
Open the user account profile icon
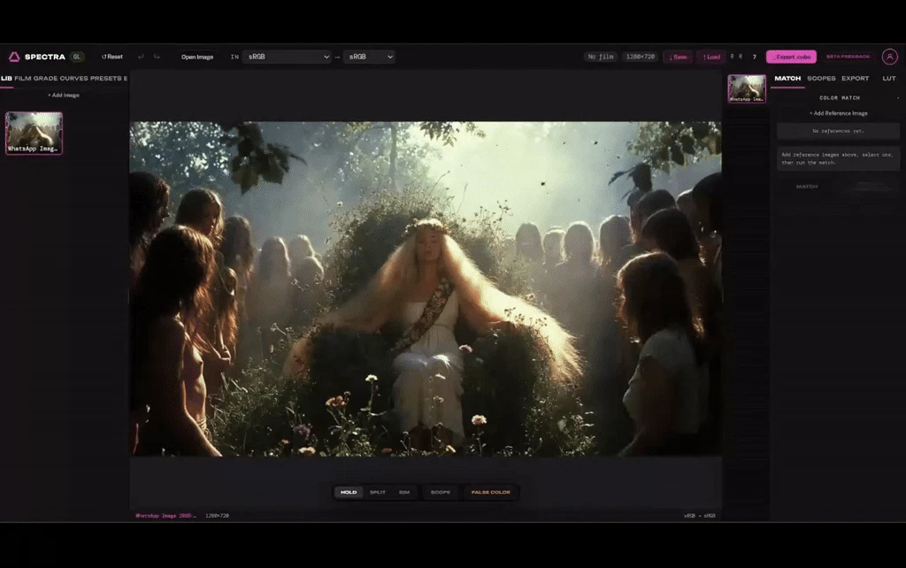click(889, 57)
